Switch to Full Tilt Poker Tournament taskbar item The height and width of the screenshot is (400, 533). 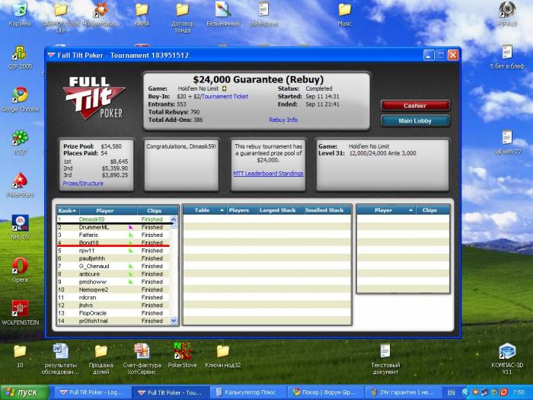click(170, 392)
